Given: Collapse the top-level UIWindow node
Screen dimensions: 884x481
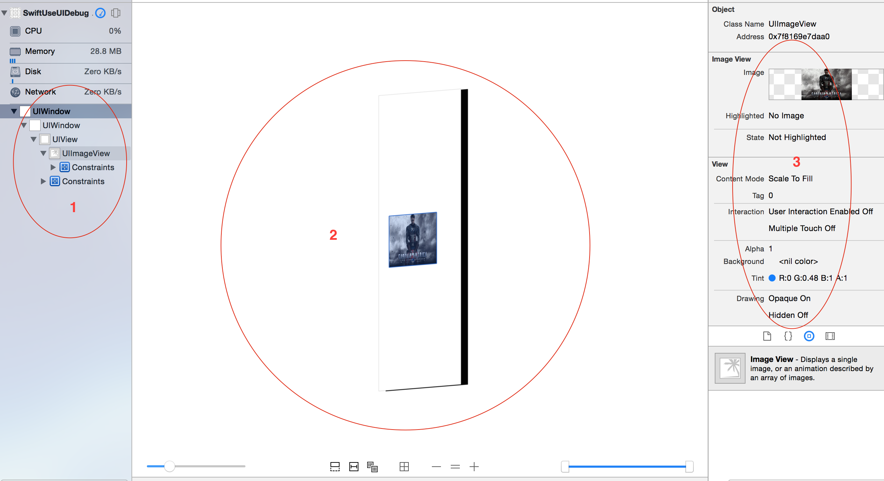Looking at the screenshot, I should 14,111.
